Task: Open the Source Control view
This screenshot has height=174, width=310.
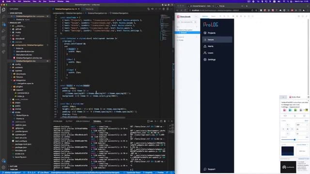Action: (x=3, y=24)
